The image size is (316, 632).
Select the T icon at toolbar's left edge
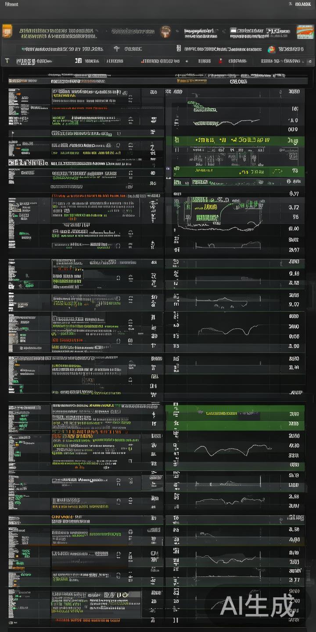tap(7, 61)
